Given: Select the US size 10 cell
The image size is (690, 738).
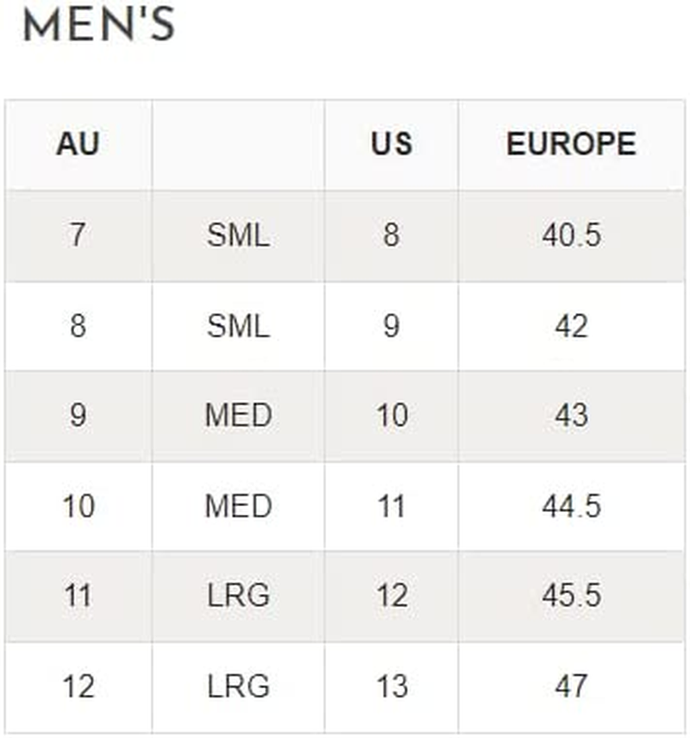Looking at the screenshot, I should tap(392, 416).
